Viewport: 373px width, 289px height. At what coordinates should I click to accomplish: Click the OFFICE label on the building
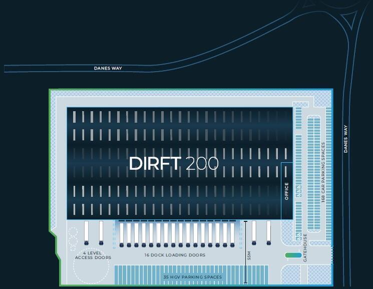[286, 191]
